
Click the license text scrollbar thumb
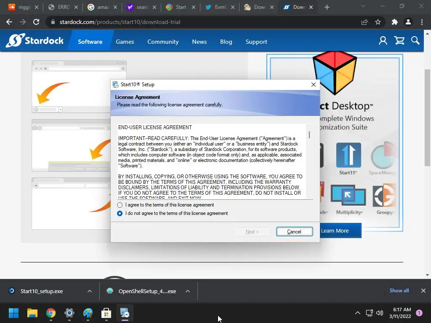pos(309,135)
